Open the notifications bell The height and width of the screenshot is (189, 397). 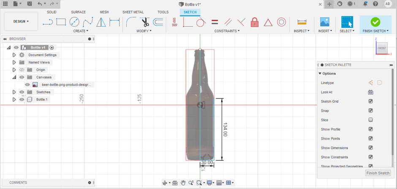click(365, 4)
